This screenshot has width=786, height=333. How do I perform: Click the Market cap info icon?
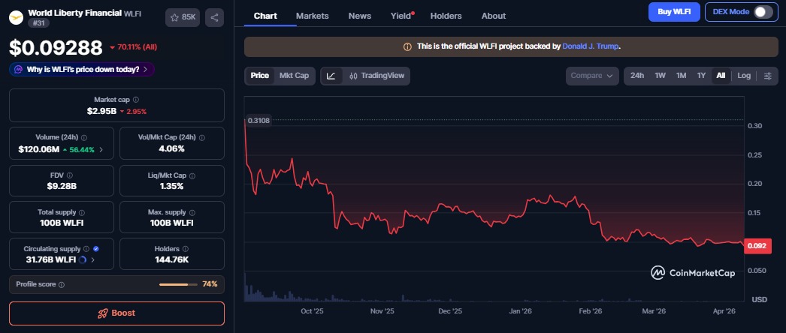pyautogui.click(x=136, y=100)
